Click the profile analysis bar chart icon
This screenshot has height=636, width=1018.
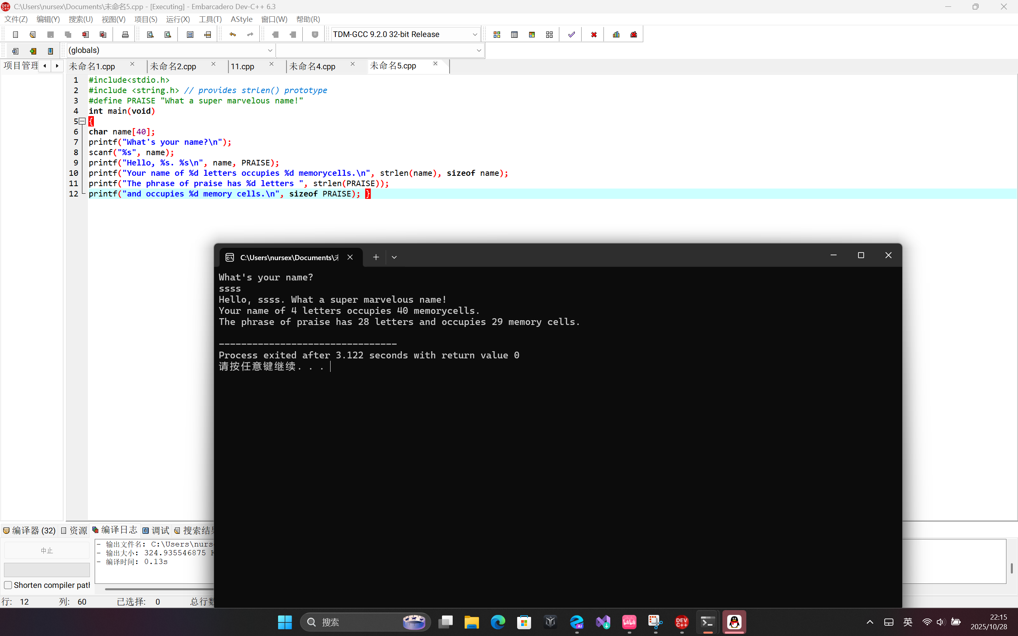616,35
